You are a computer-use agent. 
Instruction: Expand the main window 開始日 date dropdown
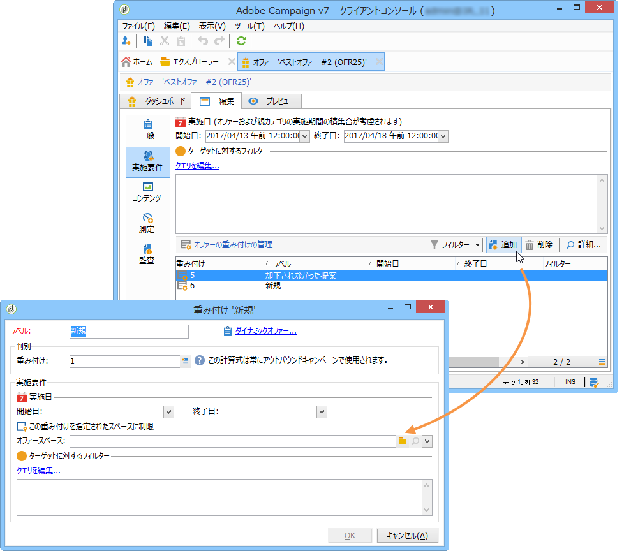tap(304, 136)
